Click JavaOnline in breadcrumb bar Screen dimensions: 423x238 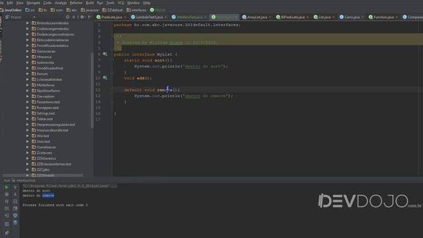pos(11,10)
